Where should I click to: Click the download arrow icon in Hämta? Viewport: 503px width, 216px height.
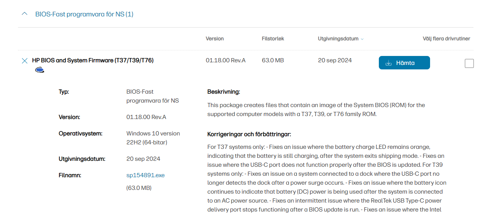coord(389,63)
